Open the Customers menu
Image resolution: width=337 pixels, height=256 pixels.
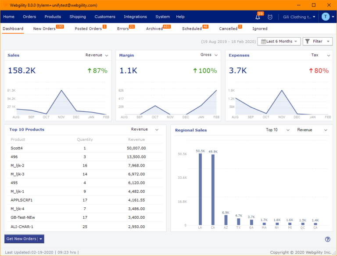point(105,17)
